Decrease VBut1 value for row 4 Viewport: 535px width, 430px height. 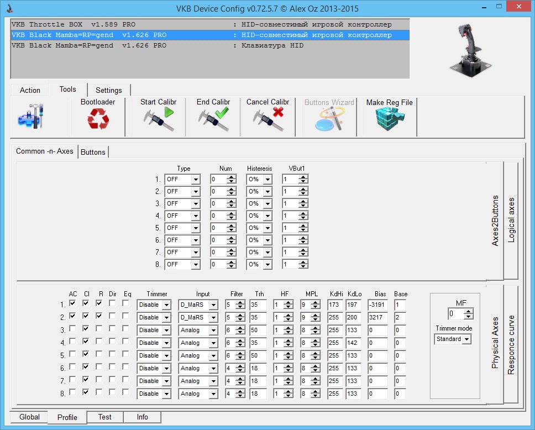pos(303,218)
